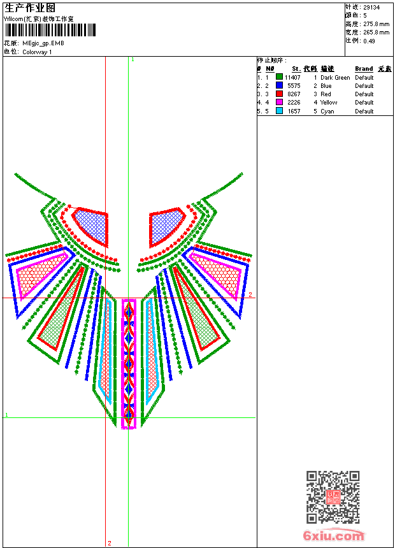The width and height of the screenshot is (395, 548).
Task: Select the St. column header
Action: coord(296,69)
